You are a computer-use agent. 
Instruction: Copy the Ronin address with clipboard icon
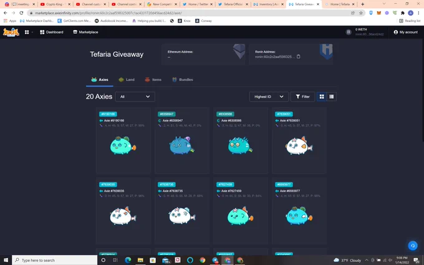[x=298, y=57]
